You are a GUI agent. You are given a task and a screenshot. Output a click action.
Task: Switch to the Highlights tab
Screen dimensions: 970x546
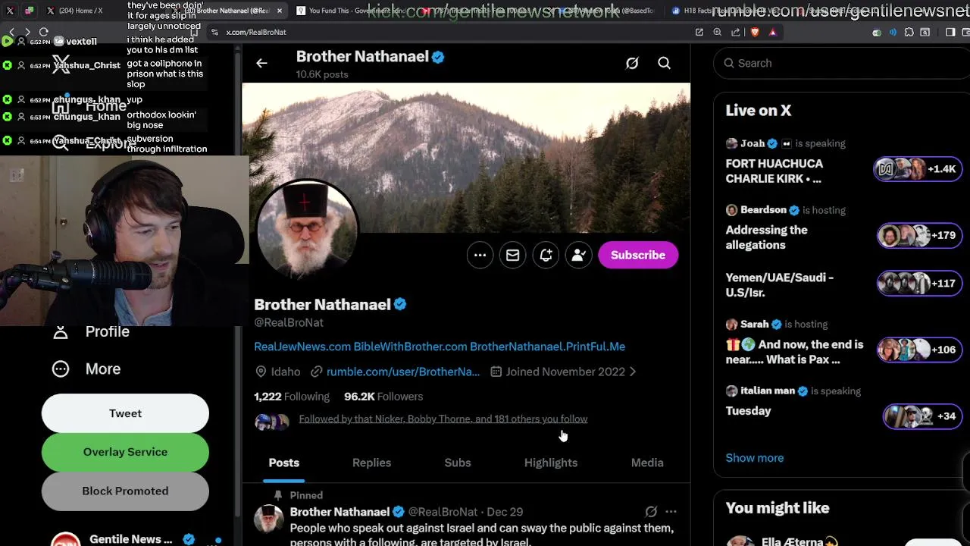[551, 463]
